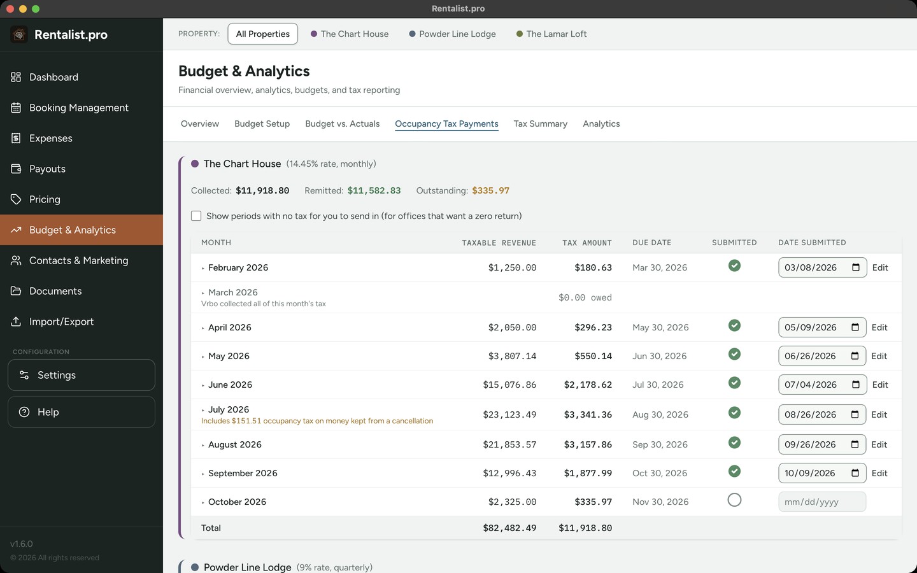The width and height of the screenshot is (917, 573).
Task: Mark October 2026 as submitted
Action: point(734,500)
